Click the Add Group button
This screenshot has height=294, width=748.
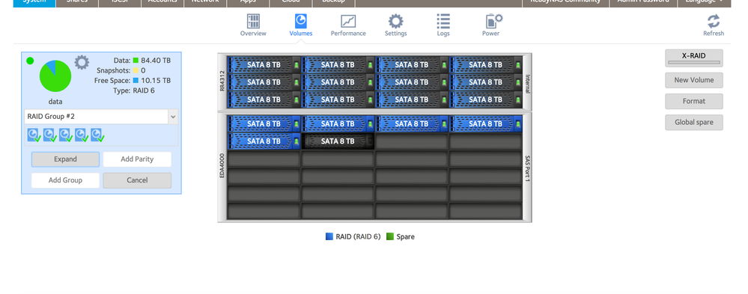pos(65,180)
